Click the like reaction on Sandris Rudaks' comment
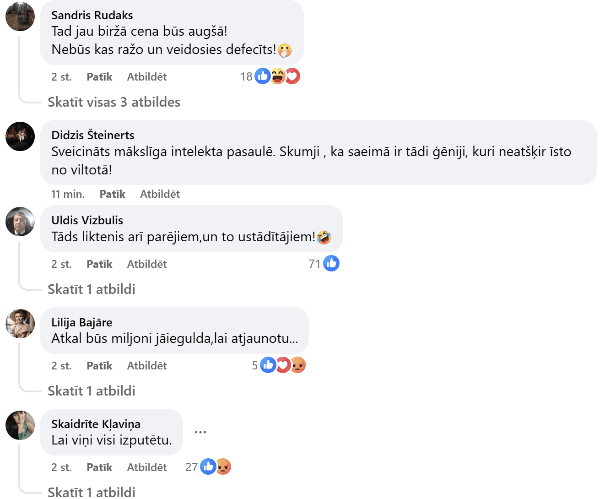Viewport: 616px width, 499px height. (x=262, y=76)
